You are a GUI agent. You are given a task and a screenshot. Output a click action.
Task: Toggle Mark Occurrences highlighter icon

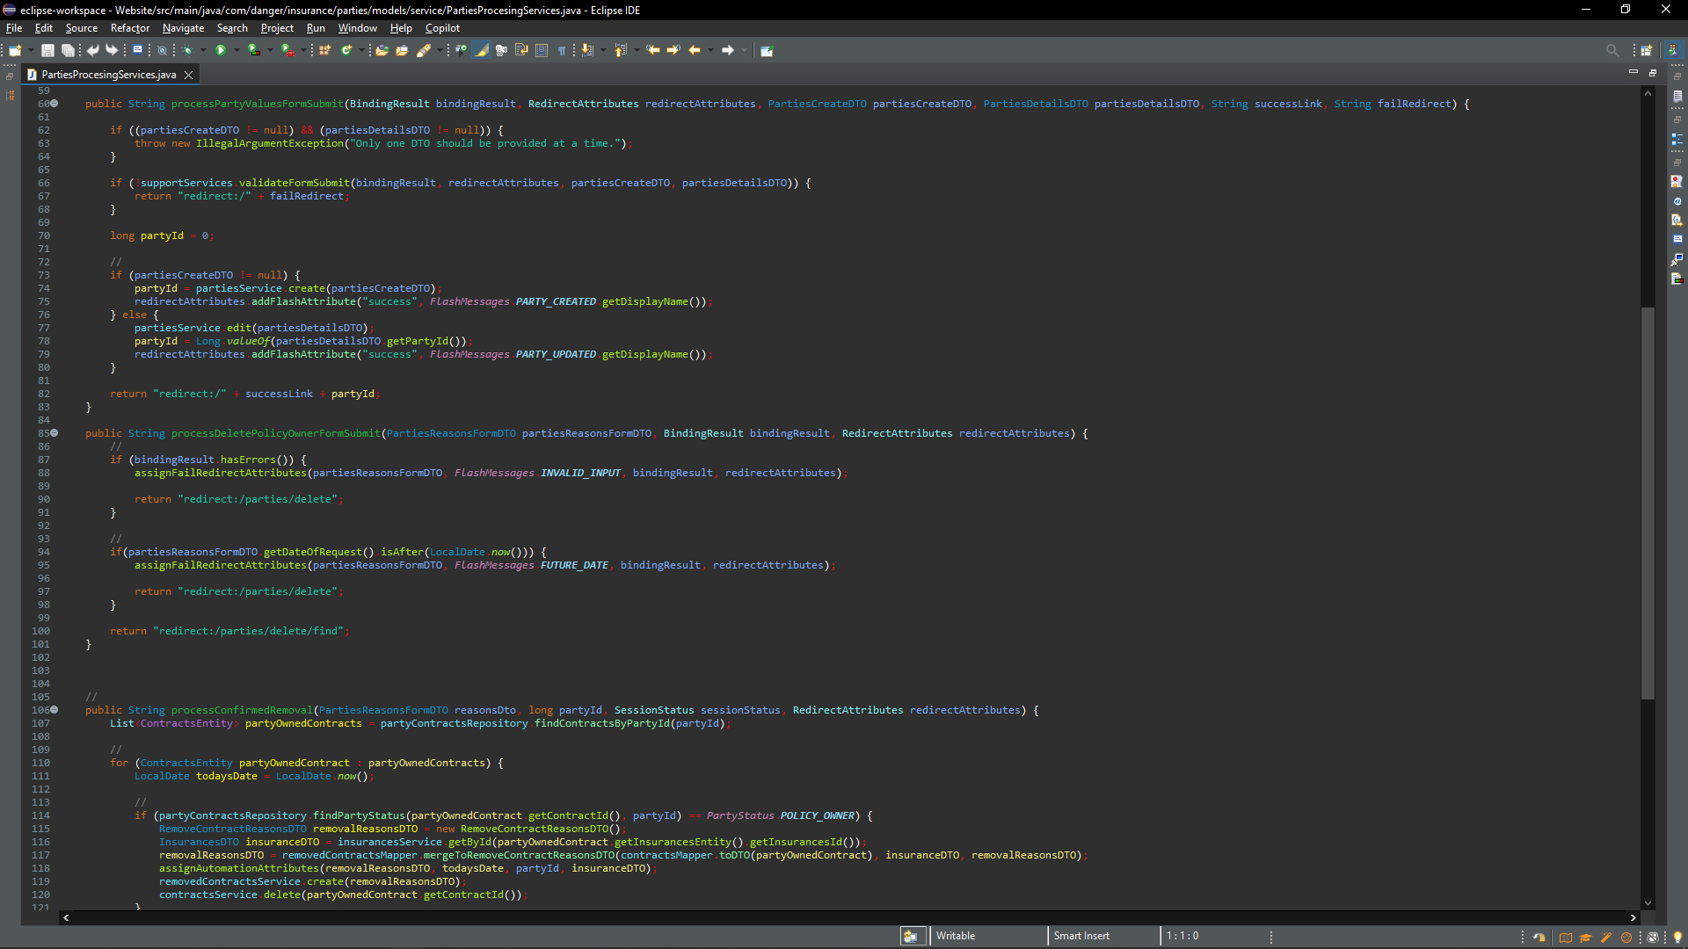coord(481,50)
